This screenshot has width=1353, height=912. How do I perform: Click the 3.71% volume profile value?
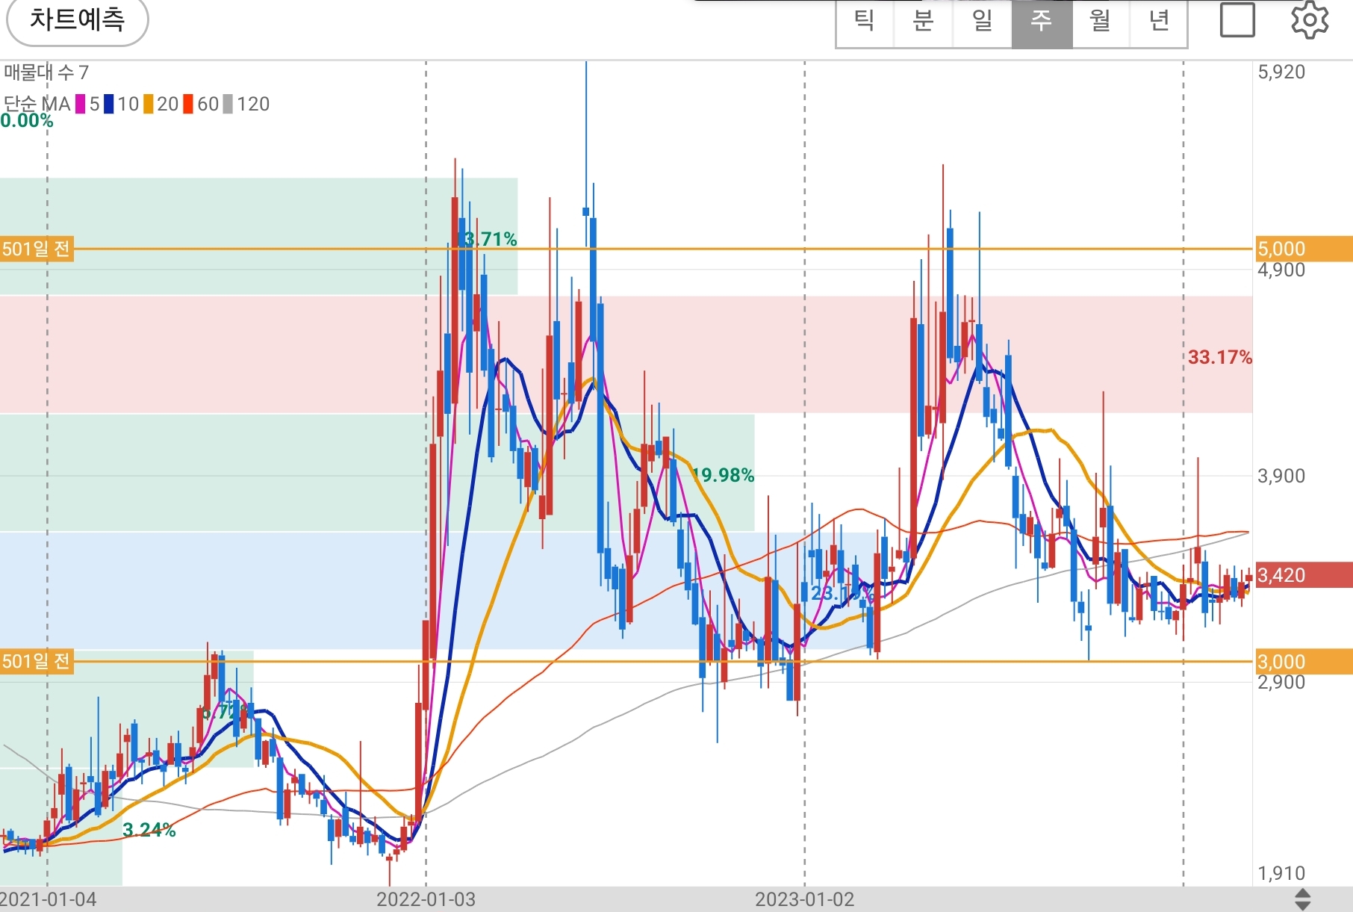pyautogui.click(x=489, y=239)
